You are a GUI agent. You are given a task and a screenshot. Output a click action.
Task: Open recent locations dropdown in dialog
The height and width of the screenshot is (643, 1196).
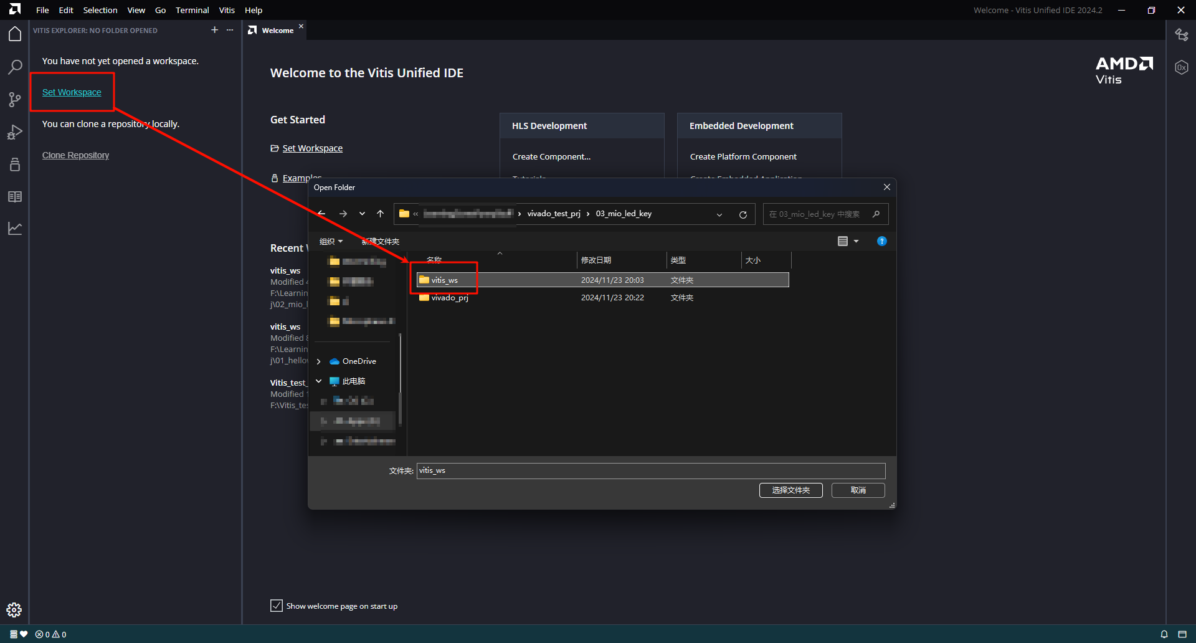coord(362,214)
